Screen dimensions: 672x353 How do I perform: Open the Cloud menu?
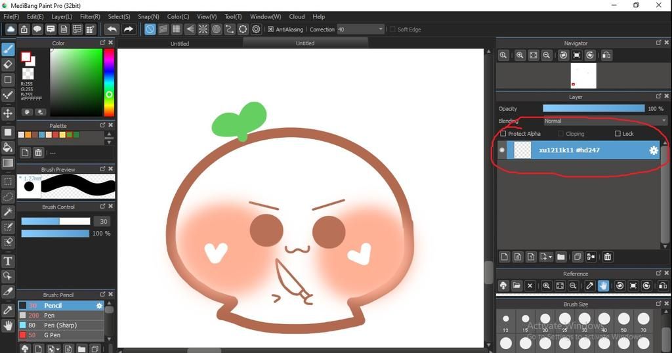click(x=297, y=16)
